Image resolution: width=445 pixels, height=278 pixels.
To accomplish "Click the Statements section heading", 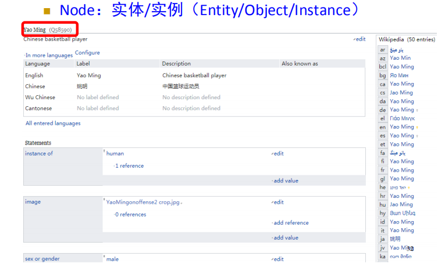I will 38,143.
